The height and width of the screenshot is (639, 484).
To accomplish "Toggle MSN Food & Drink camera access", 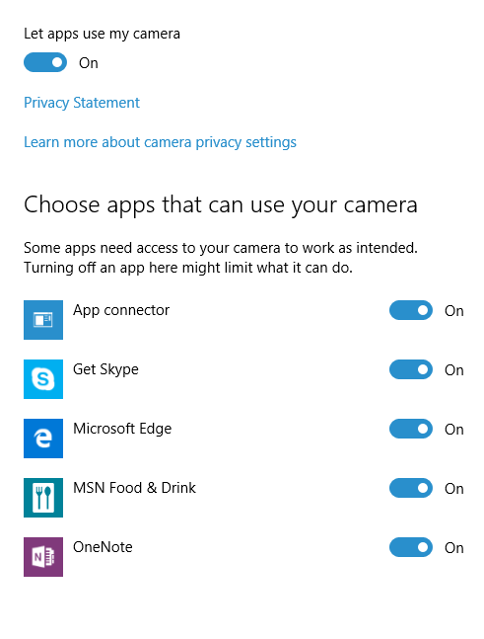I will coord(411,488).
